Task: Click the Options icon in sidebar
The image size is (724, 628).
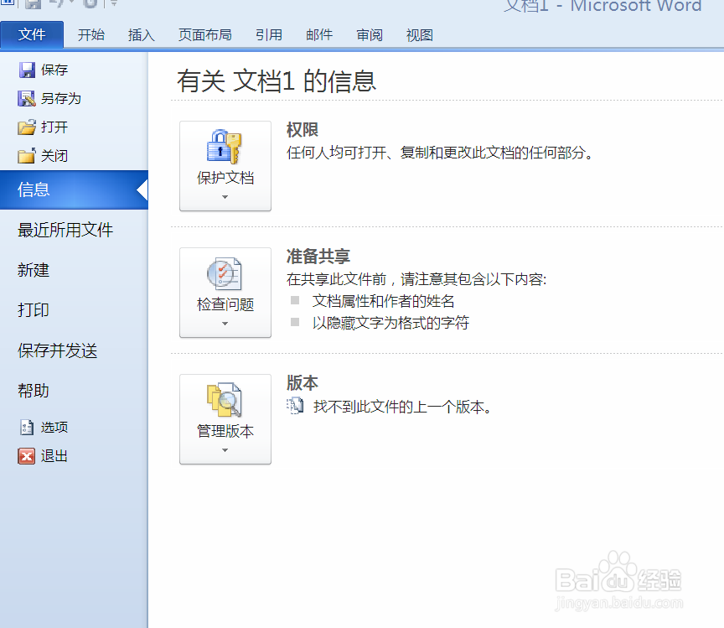Action: 27,427
